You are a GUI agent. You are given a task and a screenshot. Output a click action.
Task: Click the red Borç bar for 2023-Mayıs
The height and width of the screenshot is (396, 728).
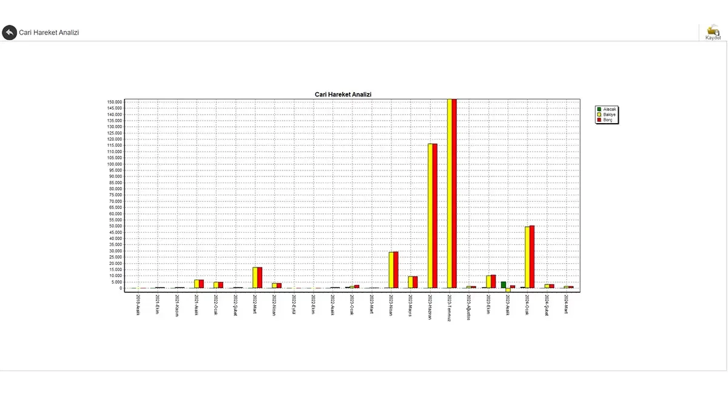[415, 283]
